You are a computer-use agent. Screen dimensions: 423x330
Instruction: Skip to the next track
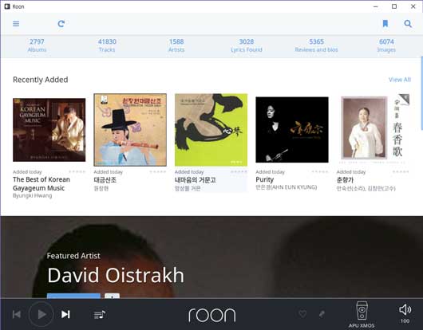click(x=65, y=314)
